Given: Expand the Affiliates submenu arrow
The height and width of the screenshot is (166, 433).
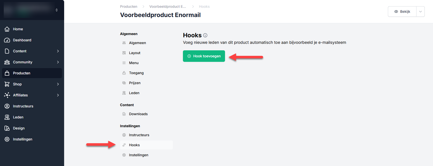Looking at the screenshot, I should pyautogui.click(x=58, y=95).
